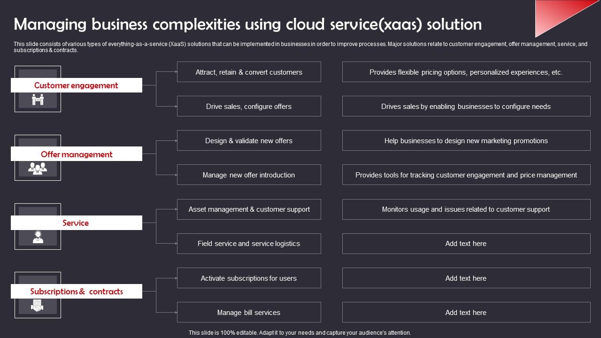This screenshot has width=601, height=338.
Task: Select 'Manage new offer introduction' box
Action: point(249,175)
